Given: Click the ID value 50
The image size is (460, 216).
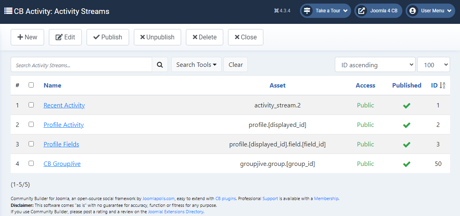Looking at the screenshot, I should tap(438, 163).
